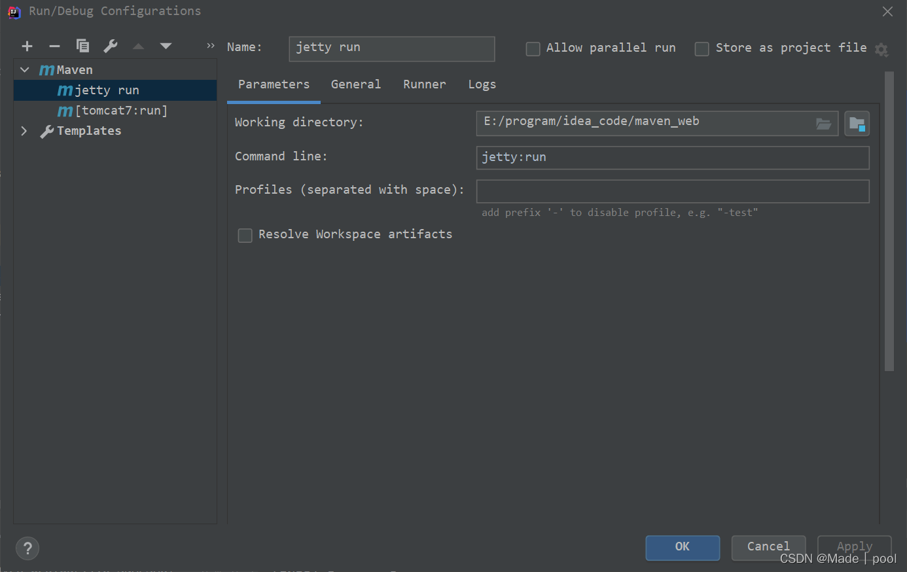907x572 pixels.
Task: Close the Run/Debug Configurations dialog
Action: 887,12
